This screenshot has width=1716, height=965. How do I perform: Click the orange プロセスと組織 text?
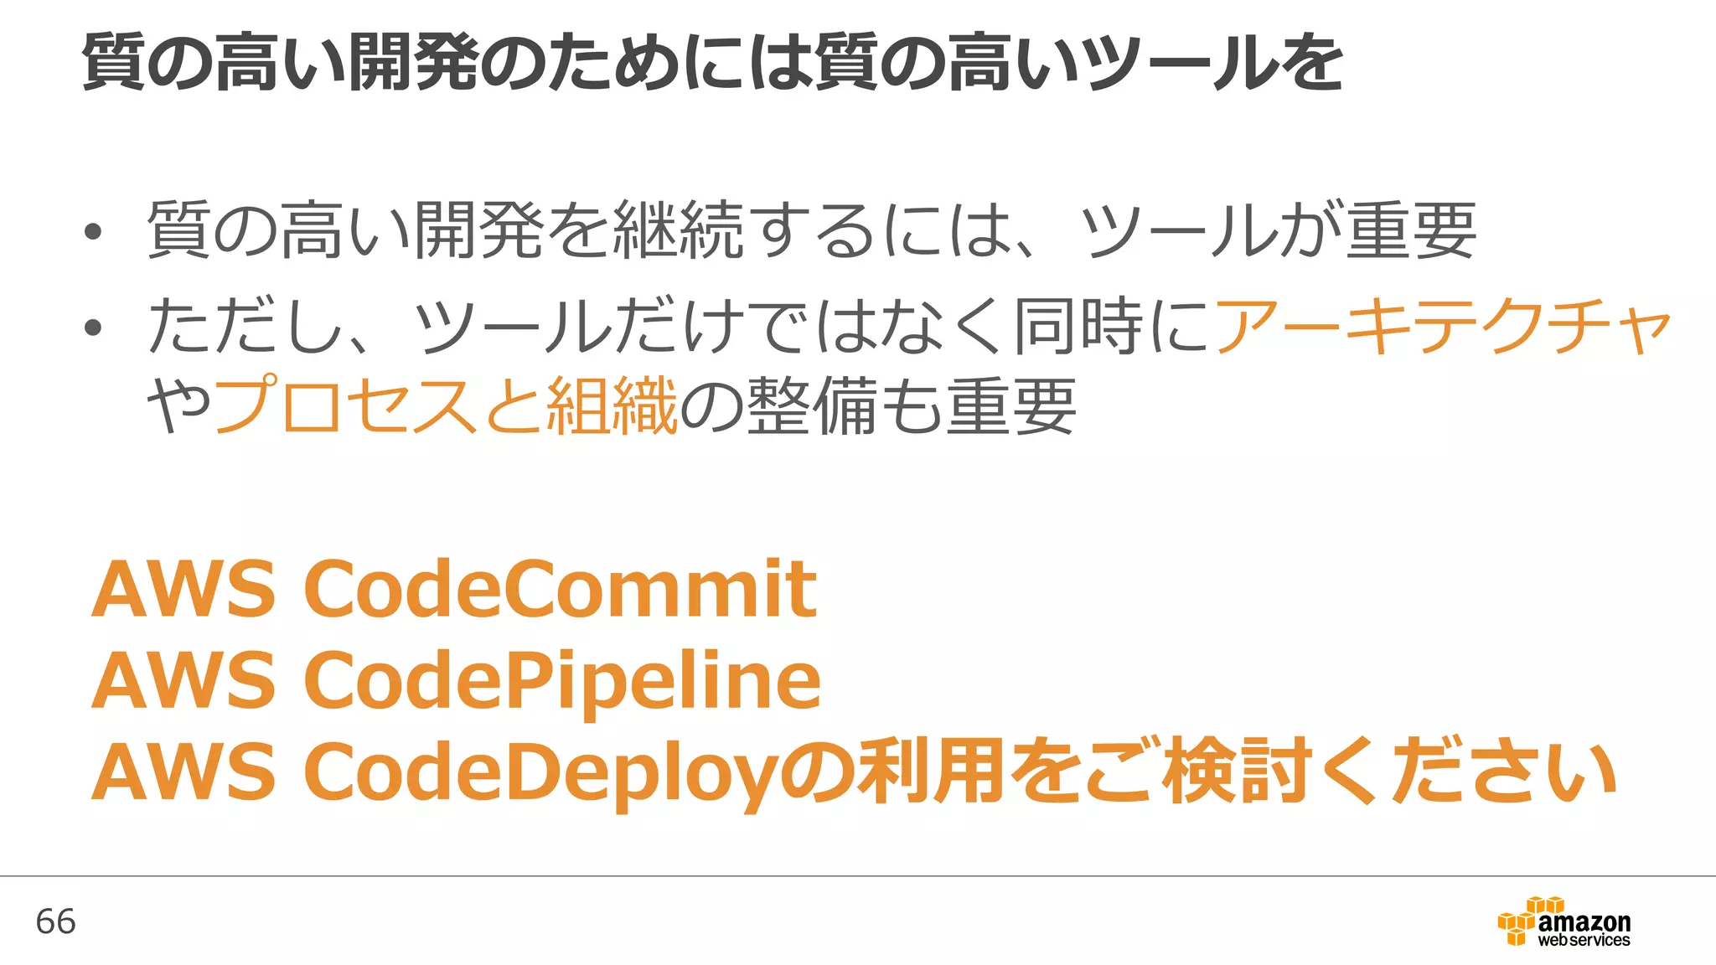coord(446,406)
